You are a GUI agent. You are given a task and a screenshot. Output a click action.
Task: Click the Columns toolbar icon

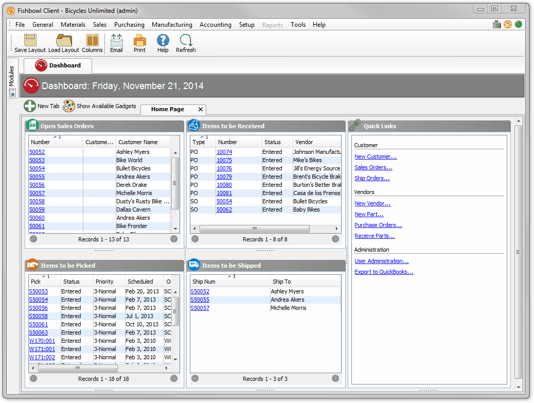92,40
